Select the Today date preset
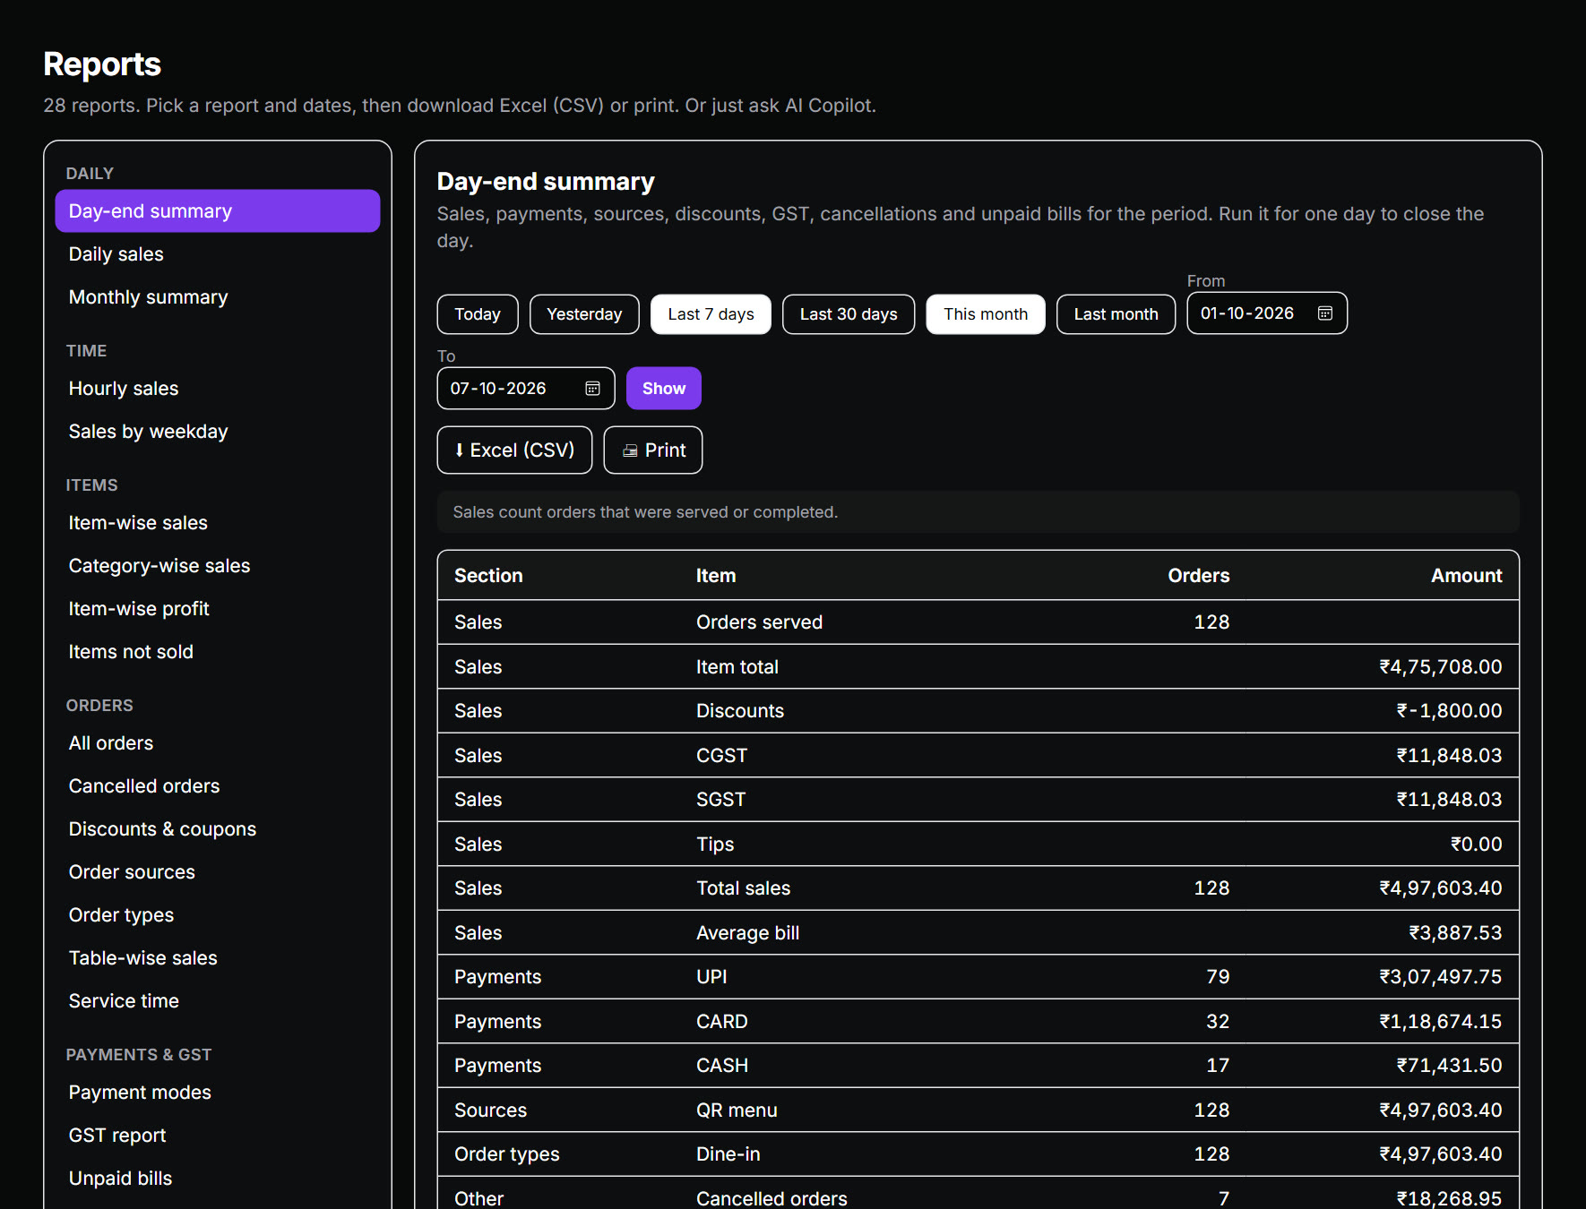 (478, 314)
